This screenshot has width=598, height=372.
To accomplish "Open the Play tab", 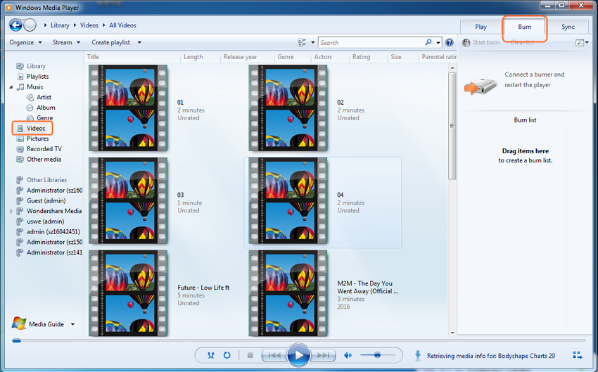I will pos(481,27).
